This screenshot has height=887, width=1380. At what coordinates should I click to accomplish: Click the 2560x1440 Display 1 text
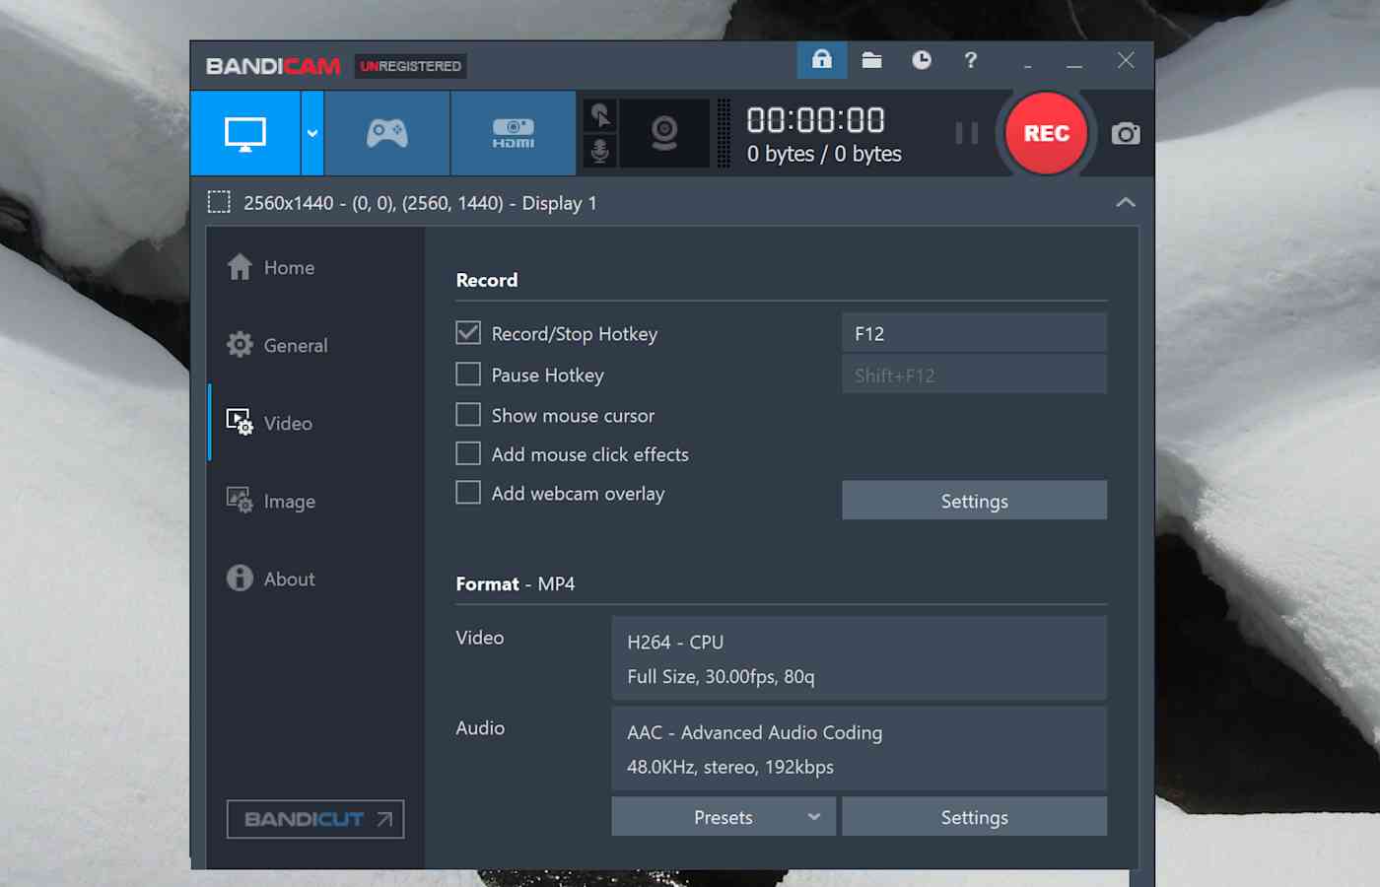420,203
